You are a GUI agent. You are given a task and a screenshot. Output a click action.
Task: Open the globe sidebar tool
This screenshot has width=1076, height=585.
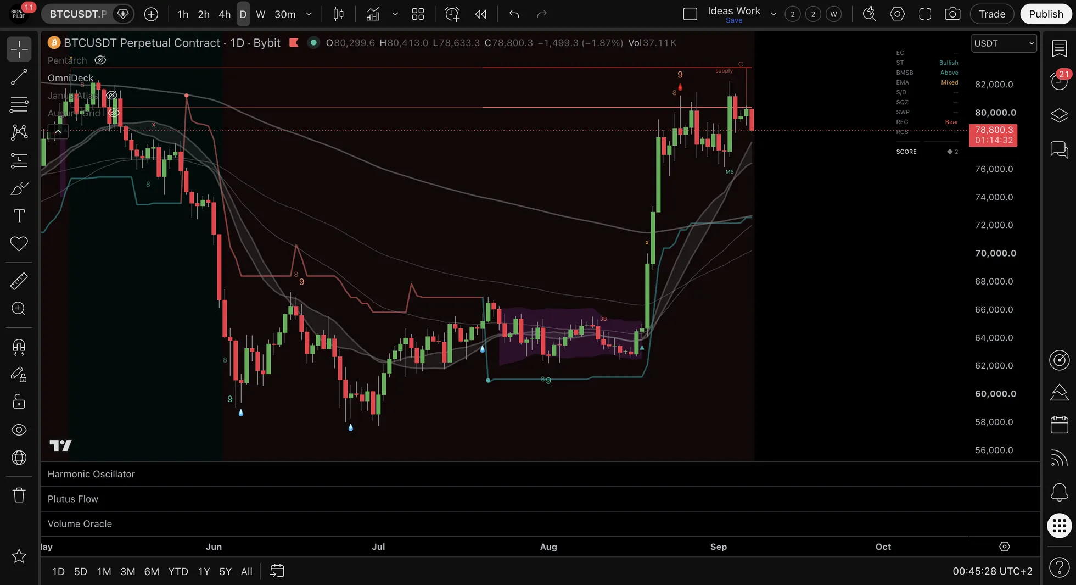19,458
